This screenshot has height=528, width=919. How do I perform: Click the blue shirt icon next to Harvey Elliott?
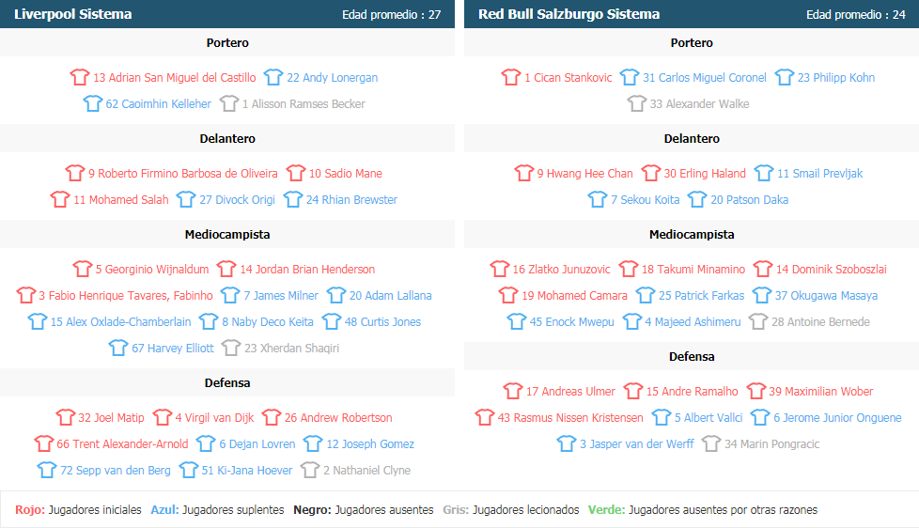pyautogui.click(x=118, y=348)
